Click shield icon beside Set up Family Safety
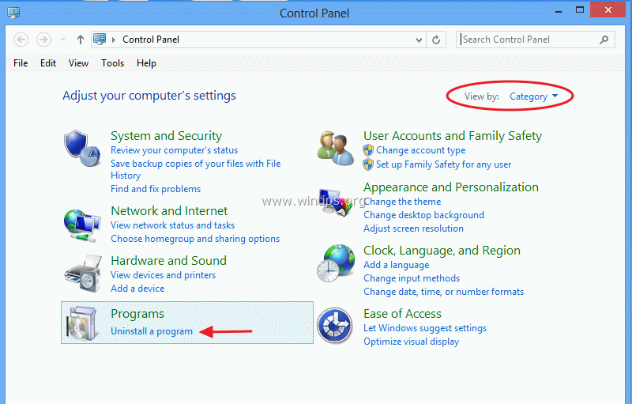The width and height of the screenshot is (632, 404). 368,164
